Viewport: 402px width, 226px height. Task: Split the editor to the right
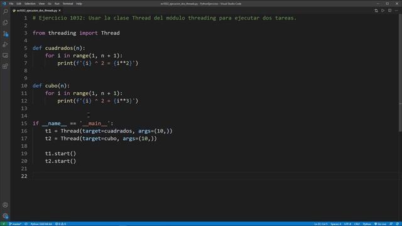389,11
